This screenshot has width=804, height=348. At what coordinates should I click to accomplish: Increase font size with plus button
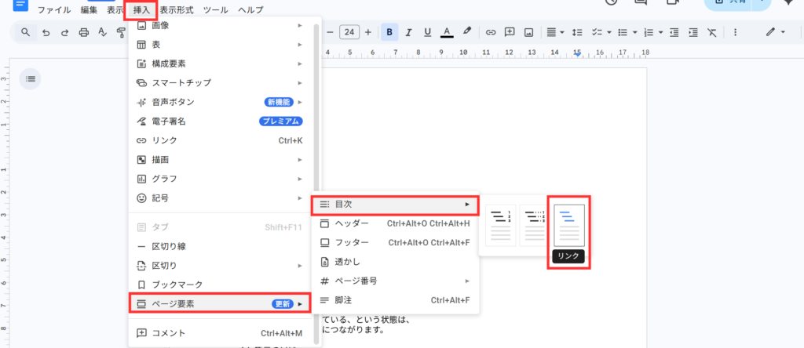tap(367, 32)
